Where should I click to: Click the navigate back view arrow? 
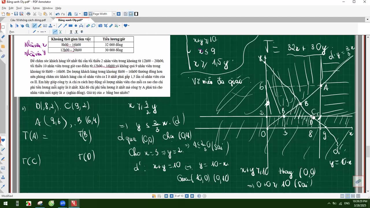click(199, 196)
